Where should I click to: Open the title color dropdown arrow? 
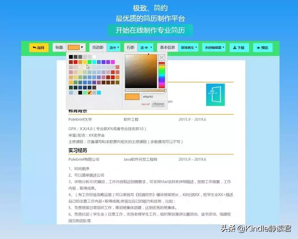81,47
